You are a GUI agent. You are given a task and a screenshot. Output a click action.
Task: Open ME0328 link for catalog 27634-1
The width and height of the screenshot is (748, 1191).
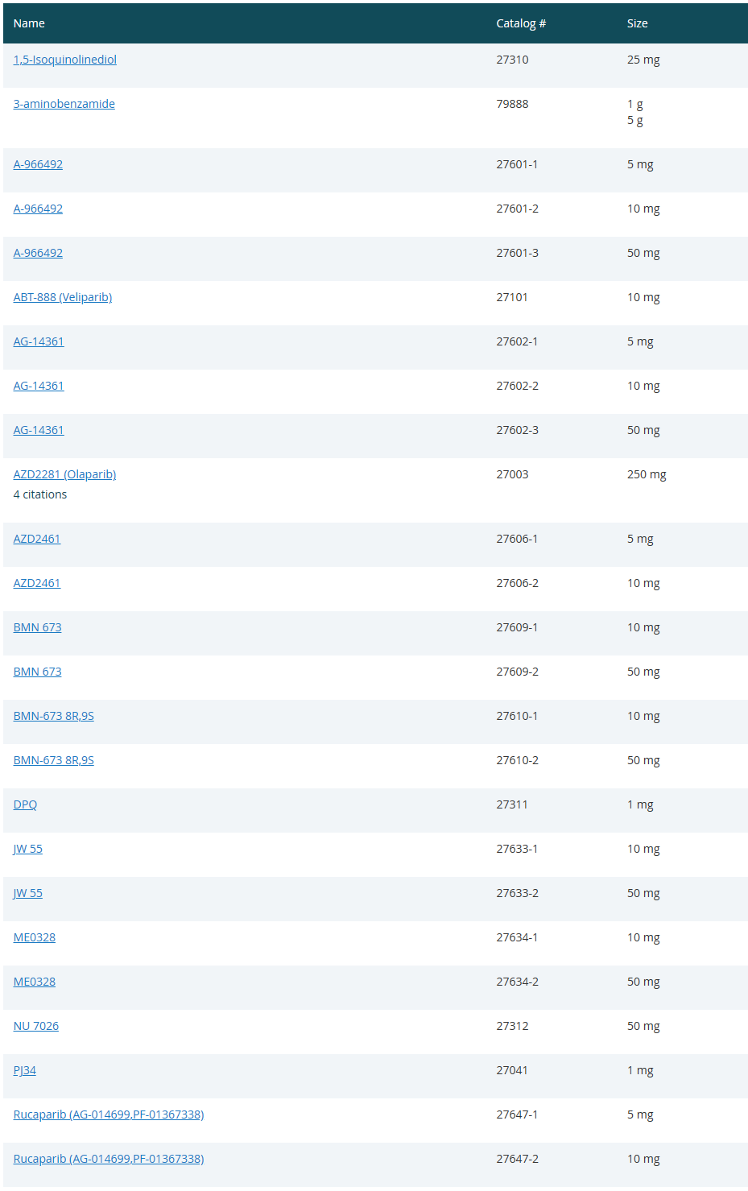click(x=34, y=937)
